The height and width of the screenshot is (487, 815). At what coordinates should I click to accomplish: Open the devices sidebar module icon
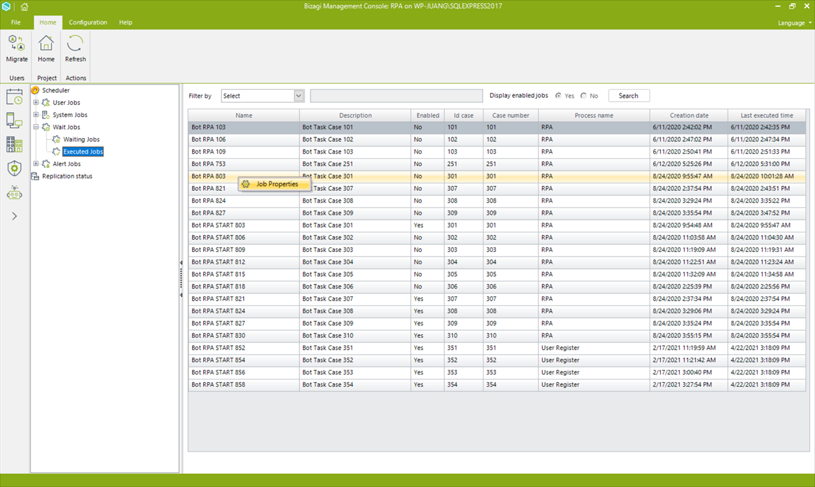[x=14, y=120]
